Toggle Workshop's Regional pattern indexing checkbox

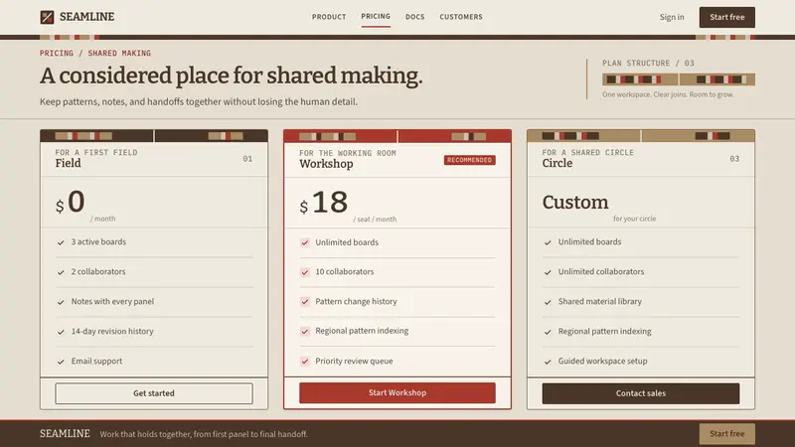[x=305, y=332]
